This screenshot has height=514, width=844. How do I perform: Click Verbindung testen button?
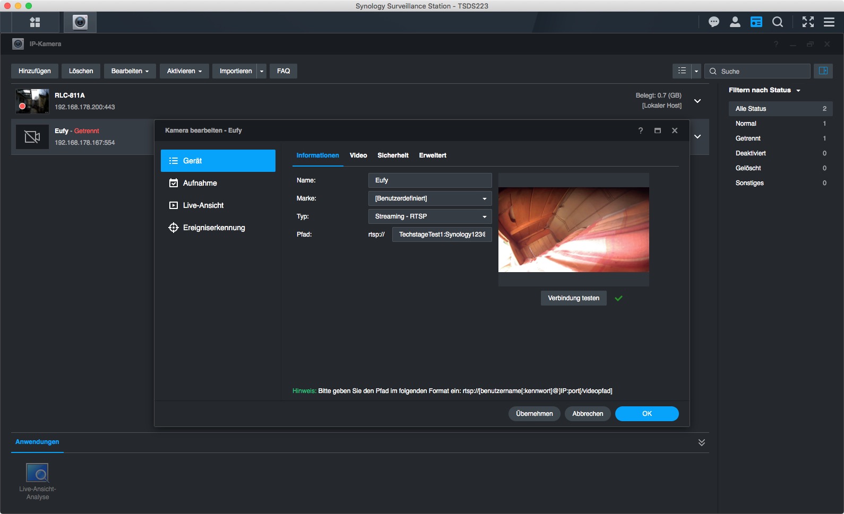573,298
